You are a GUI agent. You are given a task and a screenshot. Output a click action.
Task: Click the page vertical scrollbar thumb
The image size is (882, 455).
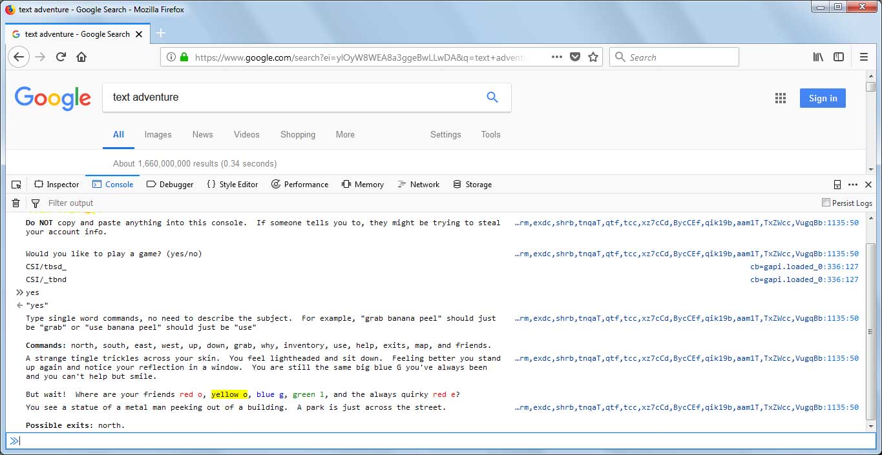click(x=871, y=87)
